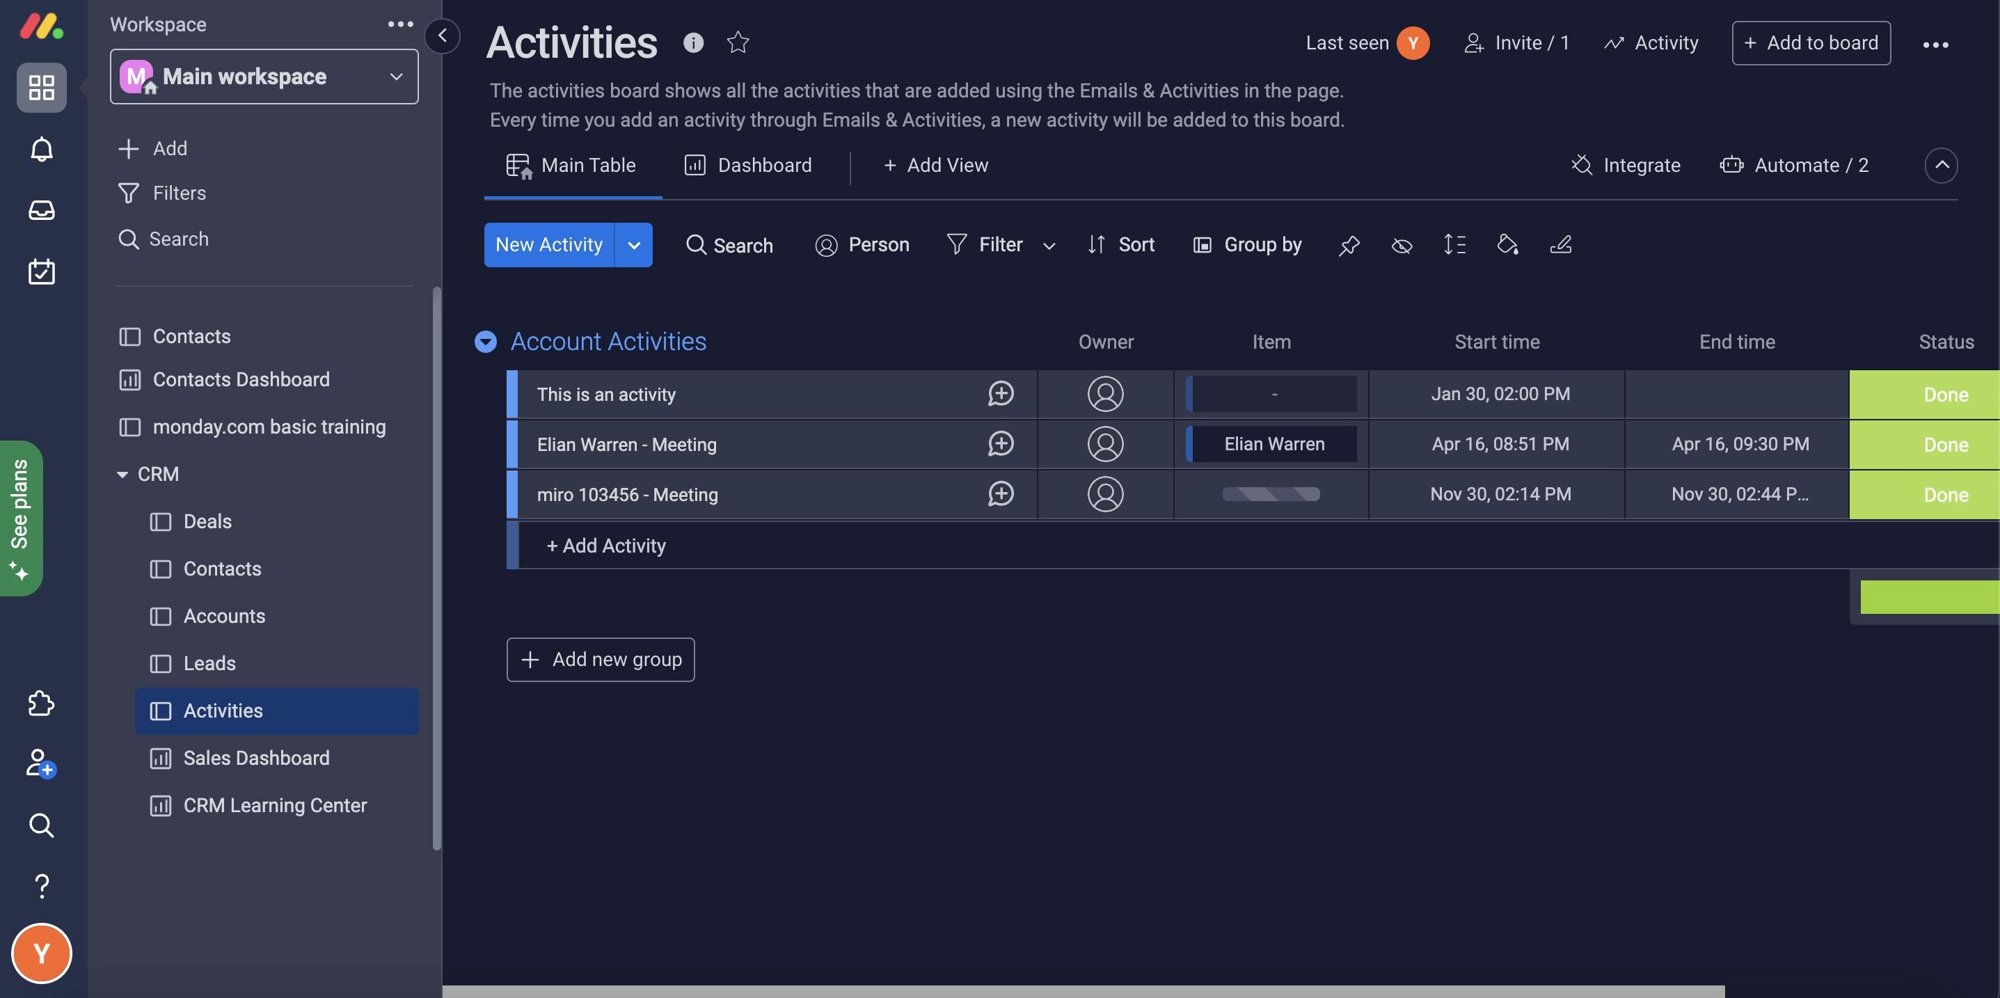The image size is (2000, 998).
Task: Switch to the Dashboard tab
Action: coord(743,164)
